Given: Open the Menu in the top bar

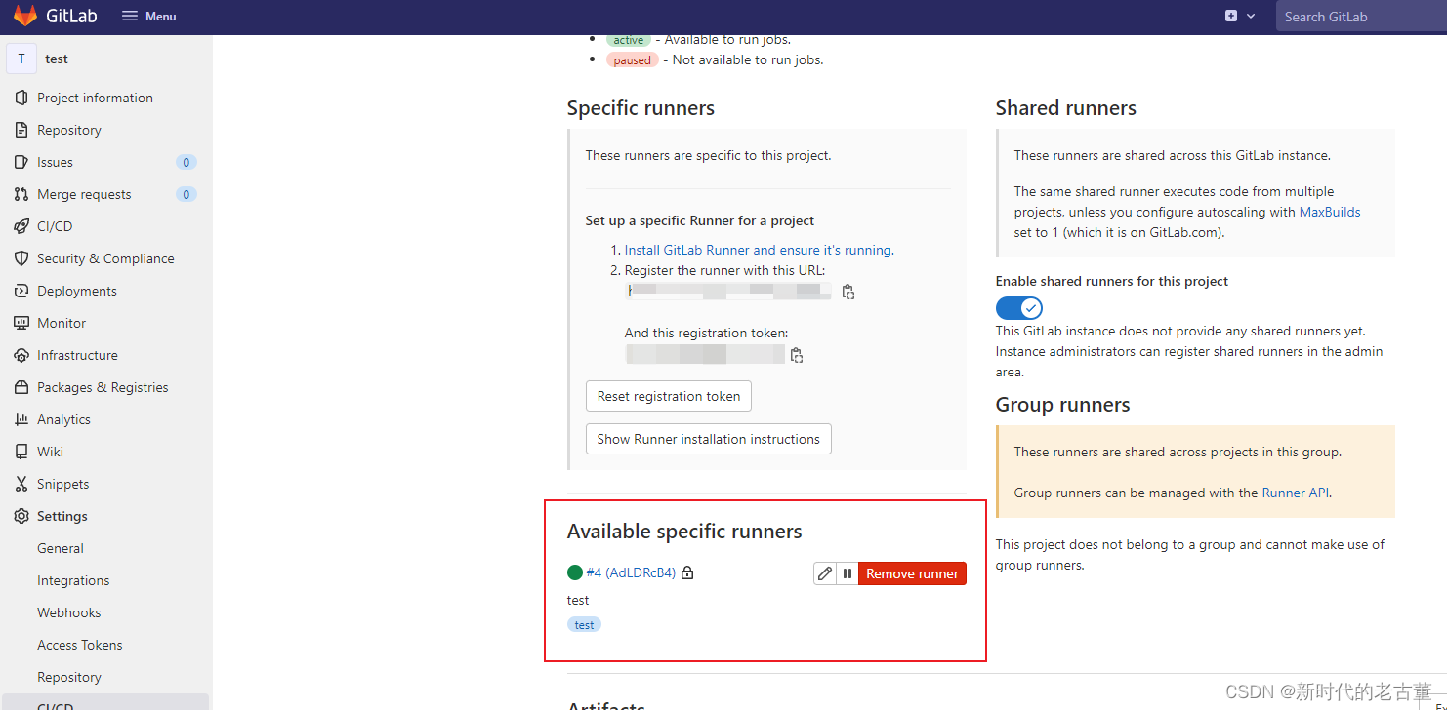Looking at the screenshot, I should (x=147, y=16).
